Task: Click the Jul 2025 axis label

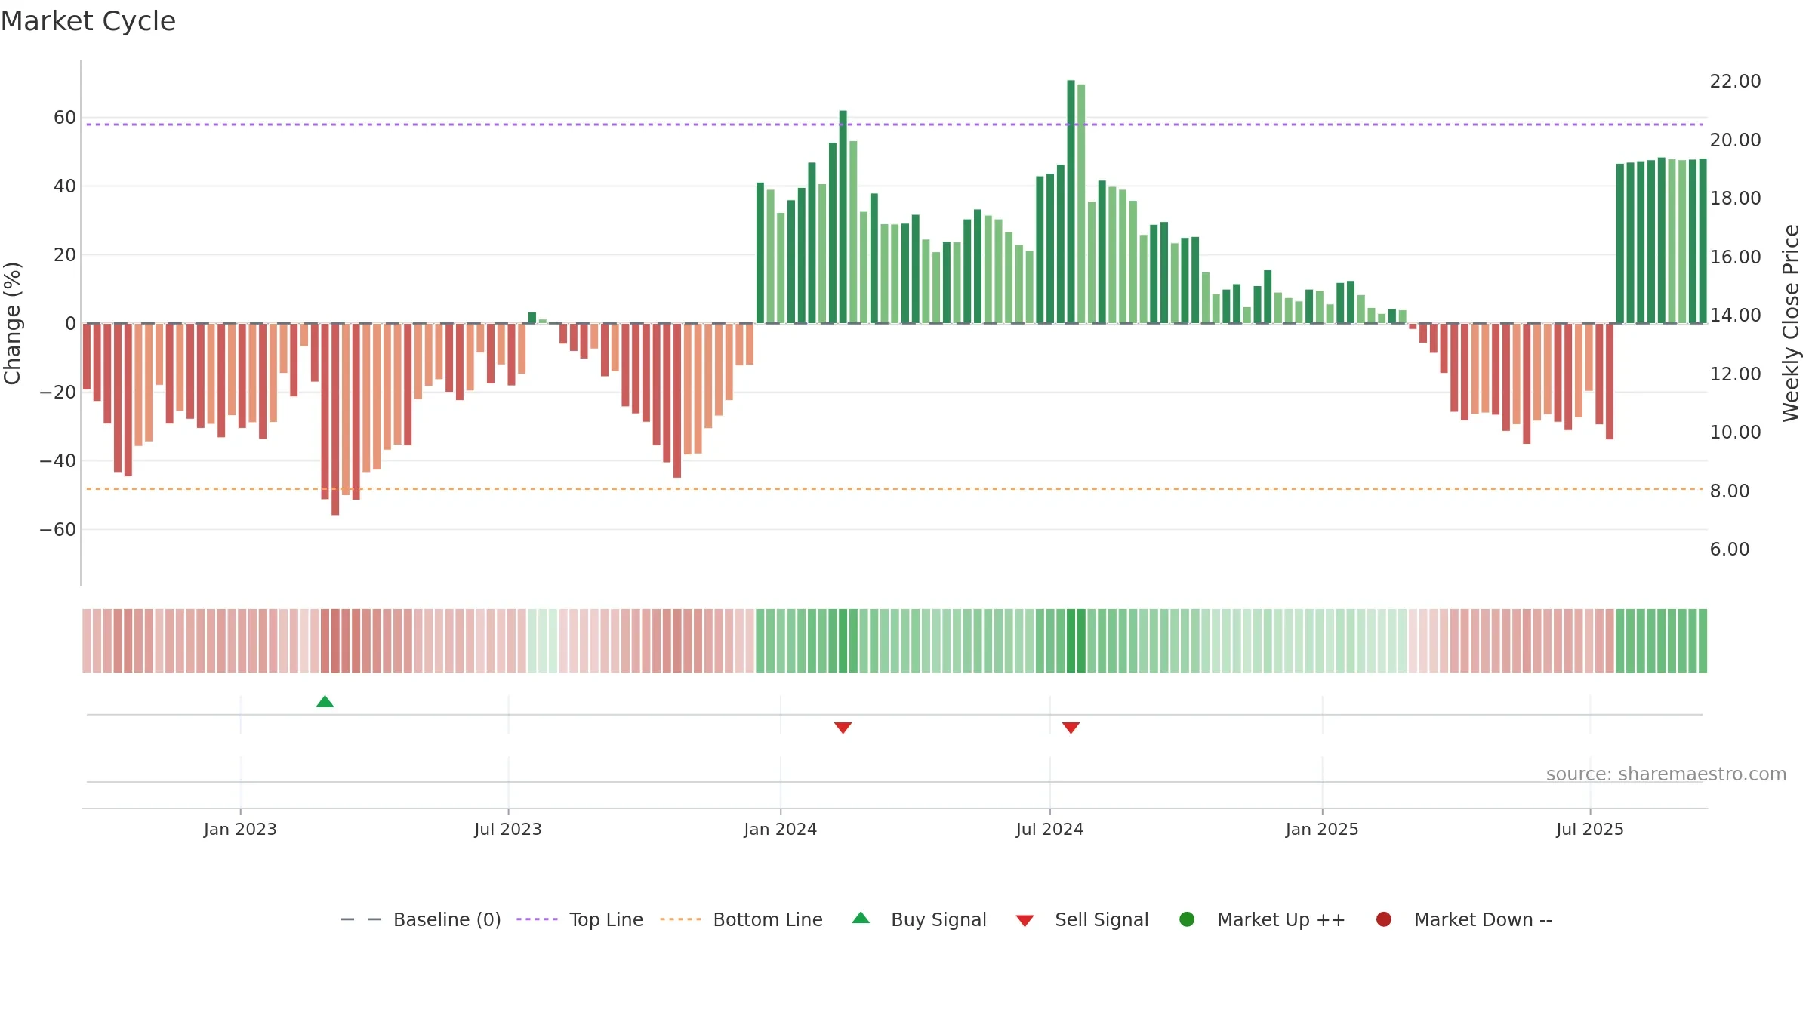Action: pyautogui.click(x=1590, y=830)
